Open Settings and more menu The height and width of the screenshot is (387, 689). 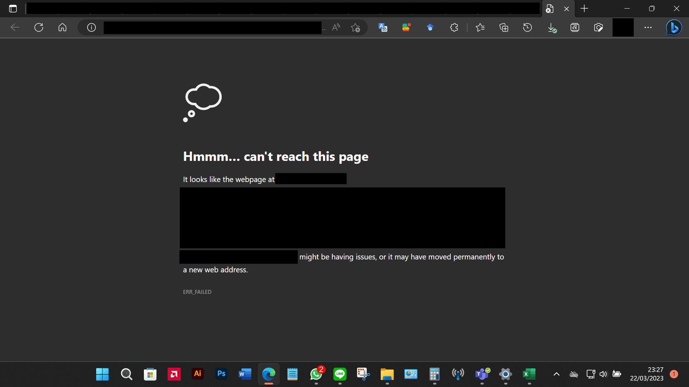point(648,27)
